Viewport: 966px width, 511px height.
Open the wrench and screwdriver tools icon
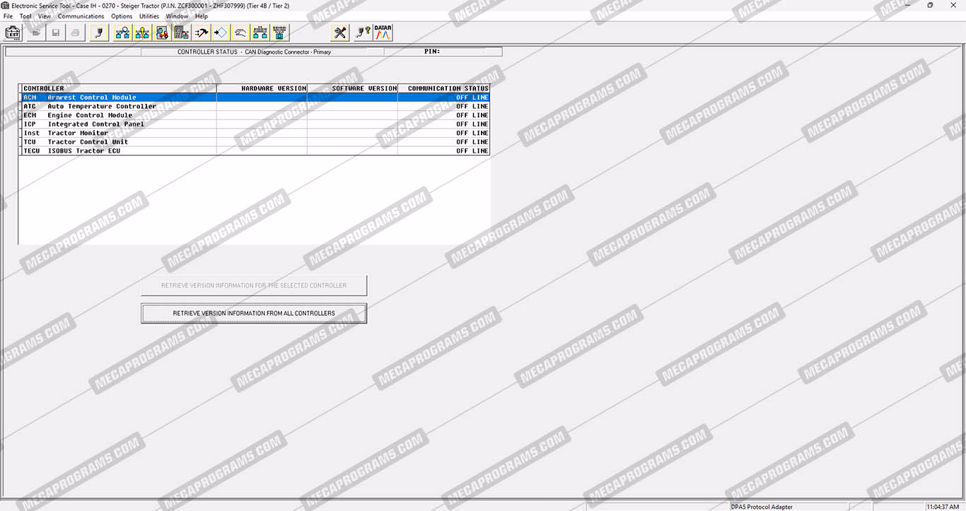[x=340, y=33]
